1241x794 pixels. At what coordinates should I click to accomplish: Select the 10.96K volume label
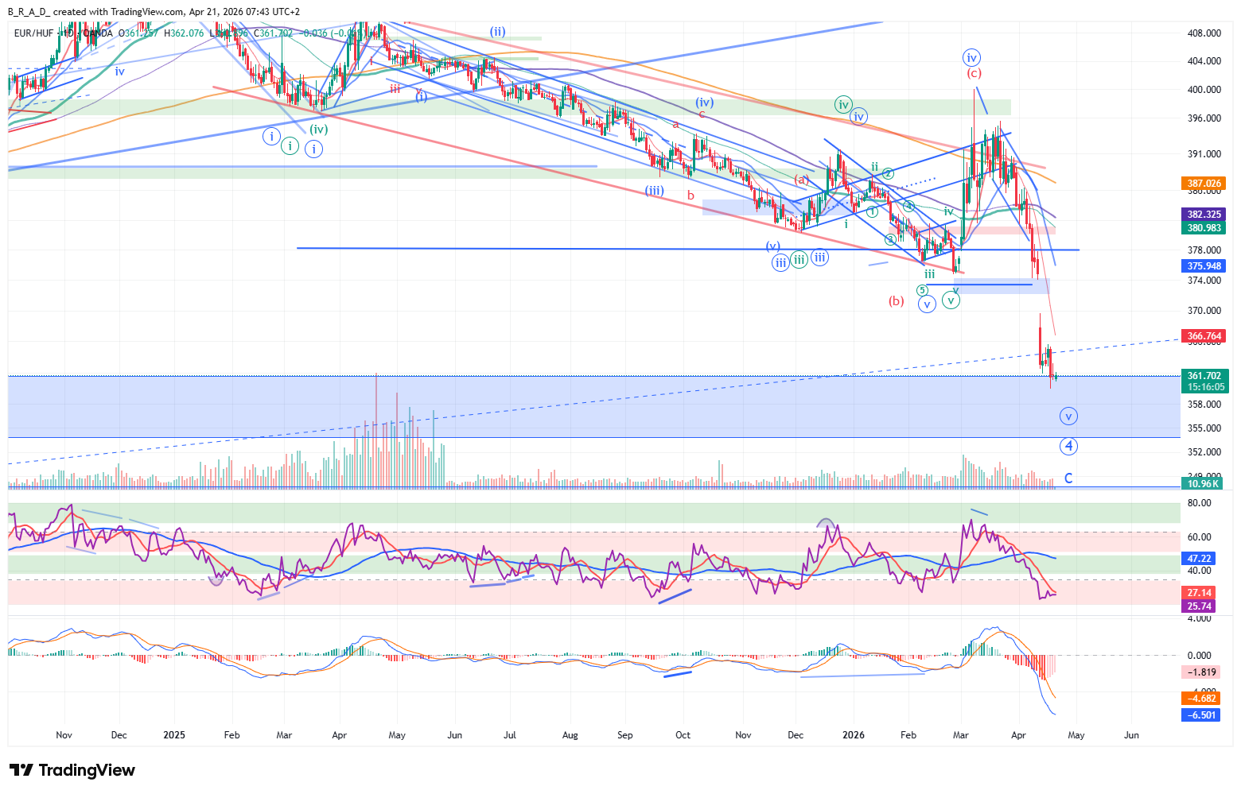(1204, 483)
